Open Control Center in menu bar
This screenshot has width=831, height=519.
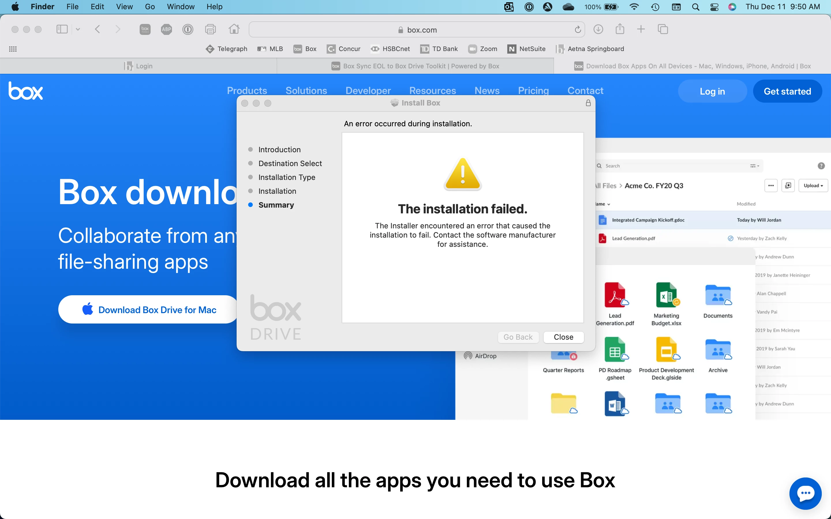click(714, 7)
